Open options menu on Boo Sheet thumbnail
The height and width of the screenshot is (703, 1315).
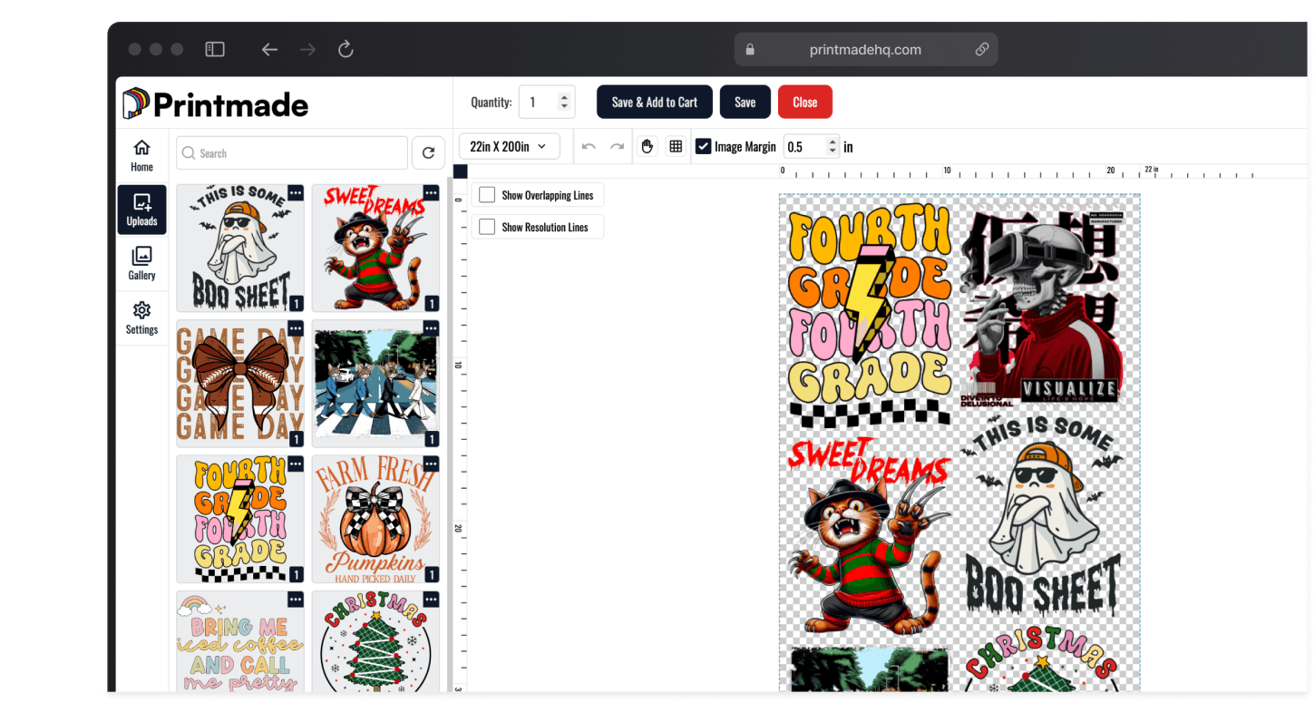[296, 193]
